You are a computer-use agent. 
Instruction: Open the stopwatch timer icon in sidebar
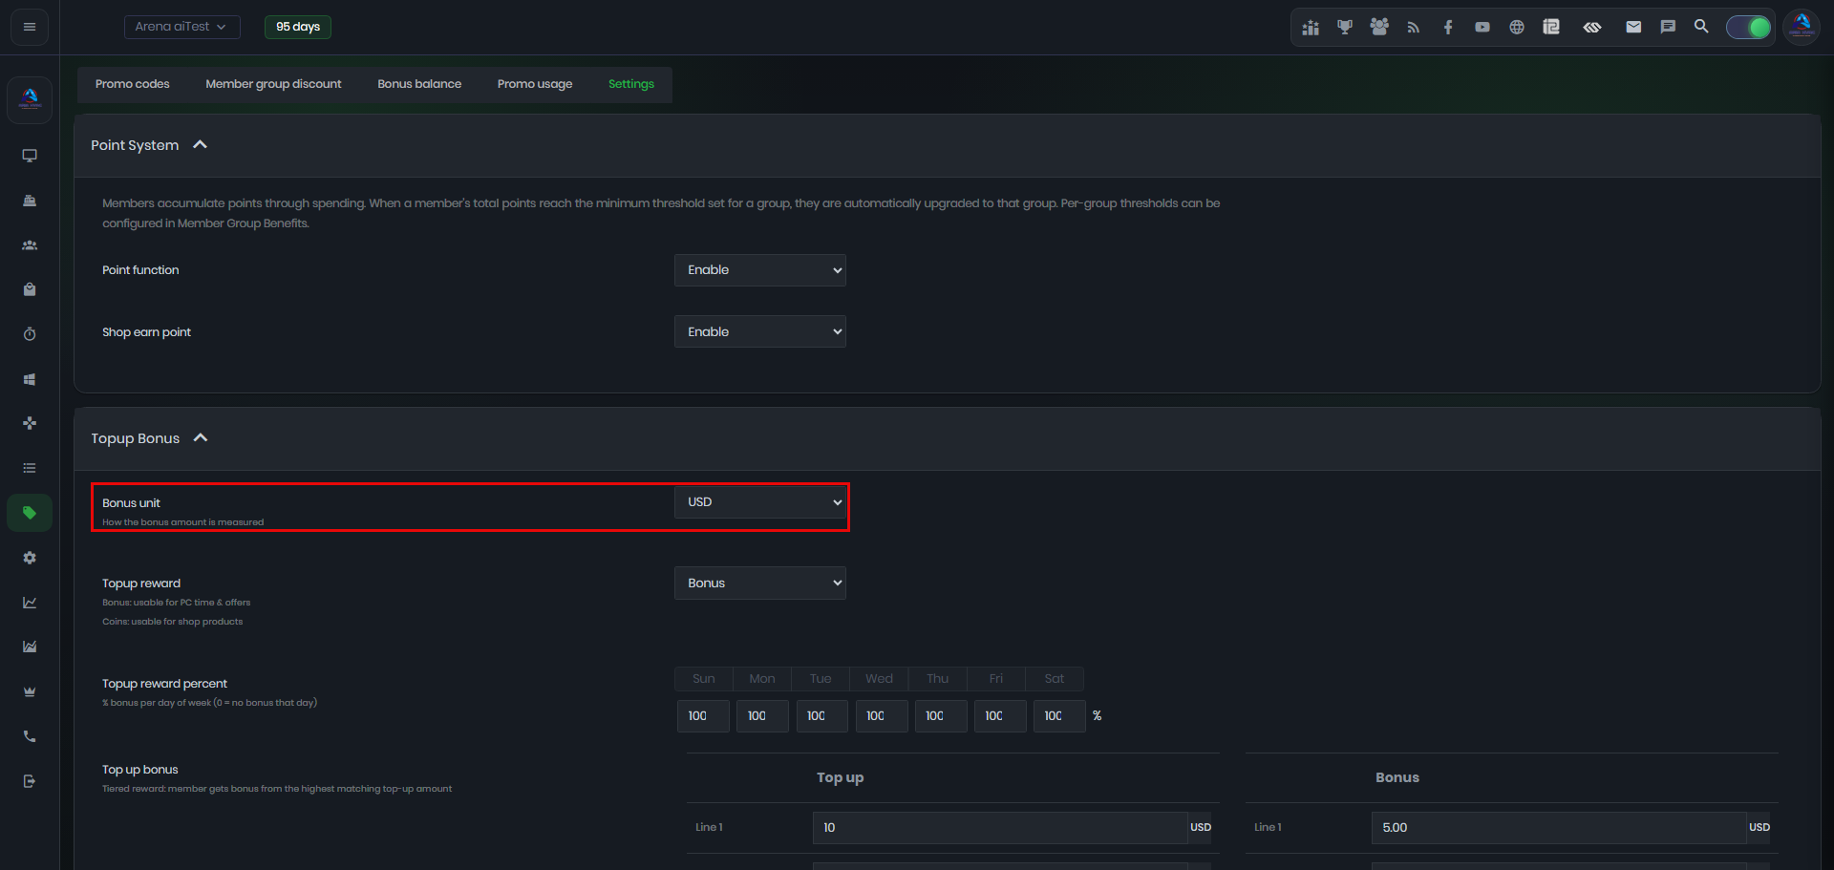[x=30, y=334]
